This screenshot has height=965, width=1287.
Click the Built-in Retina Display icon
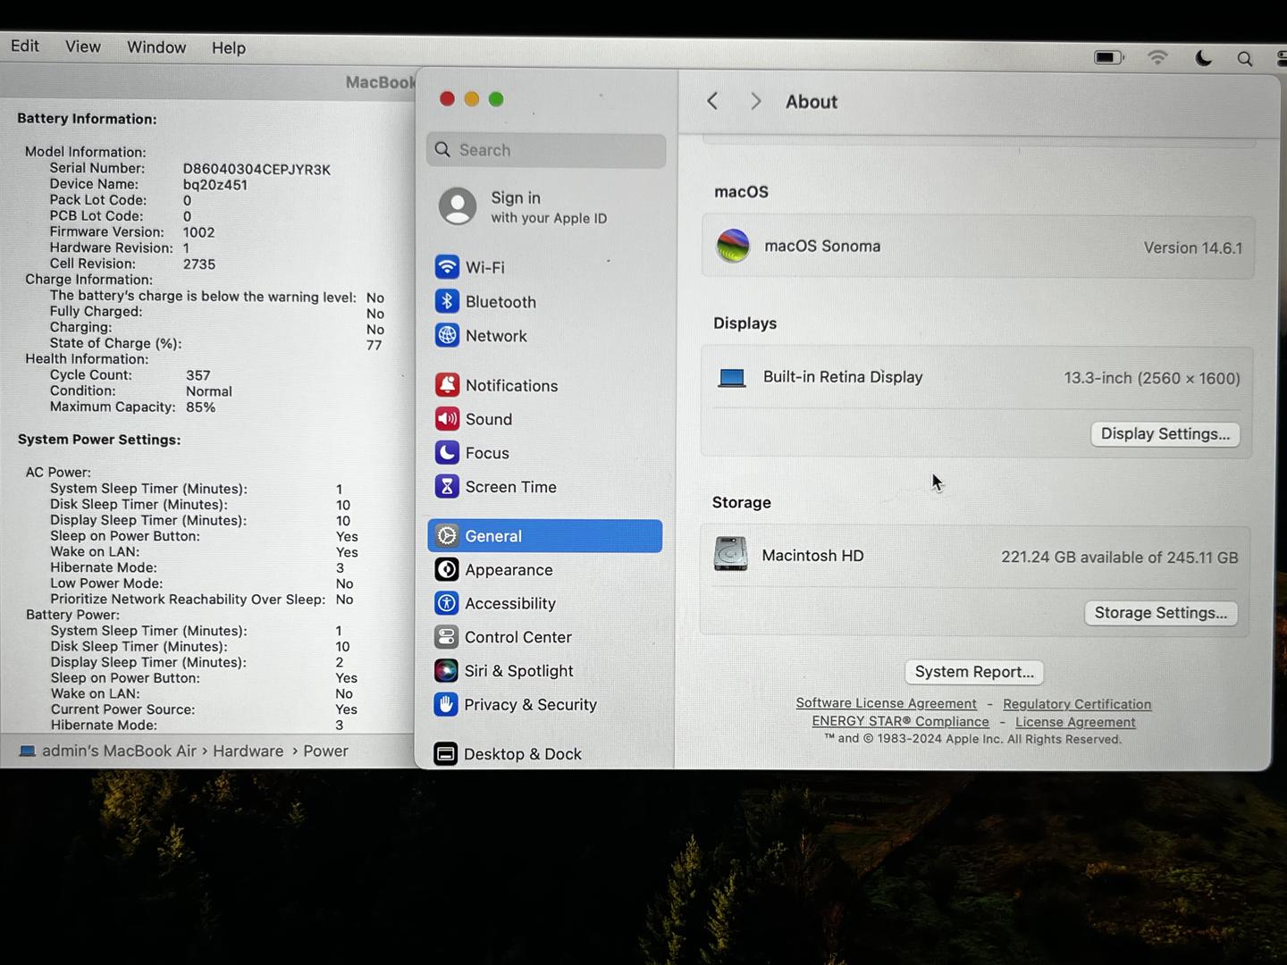coord(732,378)
